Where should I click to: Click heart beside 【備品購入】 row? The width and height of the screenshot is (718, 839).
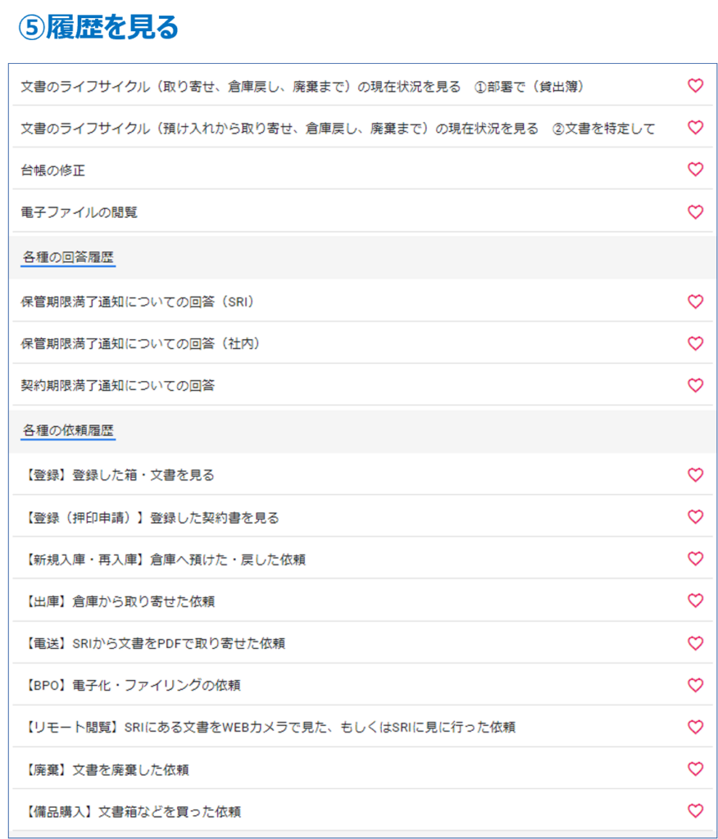(695, 811)
